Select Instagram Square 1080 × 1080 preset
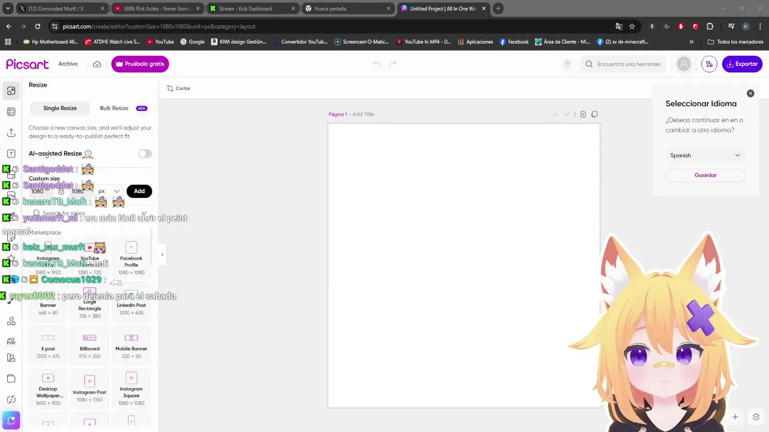Viewport: 769px width, 432px height. click(x=131, y=389)
